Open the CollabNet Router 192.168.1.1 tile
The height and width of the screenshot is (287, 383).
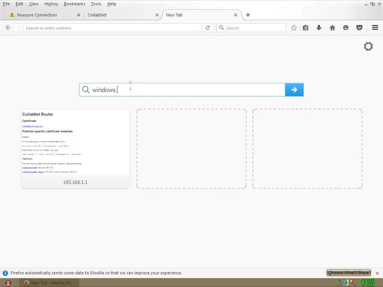tap(76, 149)
